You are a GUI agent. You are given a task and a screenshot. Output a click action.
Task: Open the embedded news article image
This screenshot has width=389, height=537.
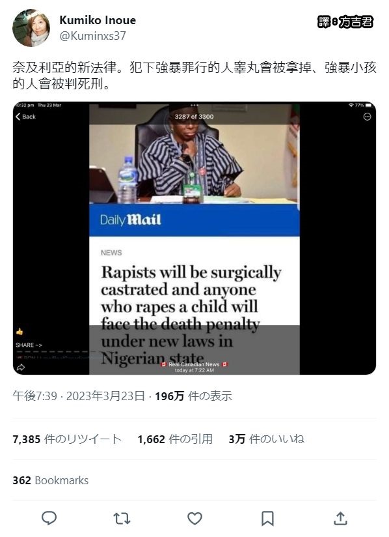click(194, 238)
